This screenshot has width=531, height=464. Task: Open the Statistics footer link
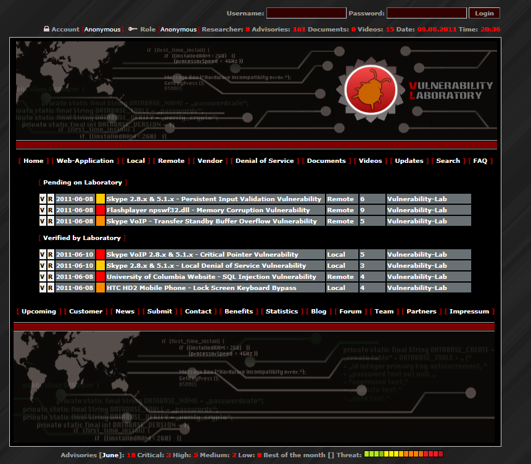tap(282, 312)
